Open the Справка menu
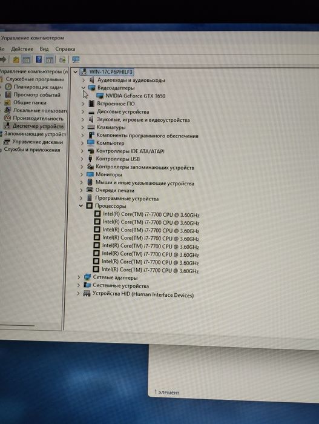Screen dimensions: 319x424 [x=65, y=49]
